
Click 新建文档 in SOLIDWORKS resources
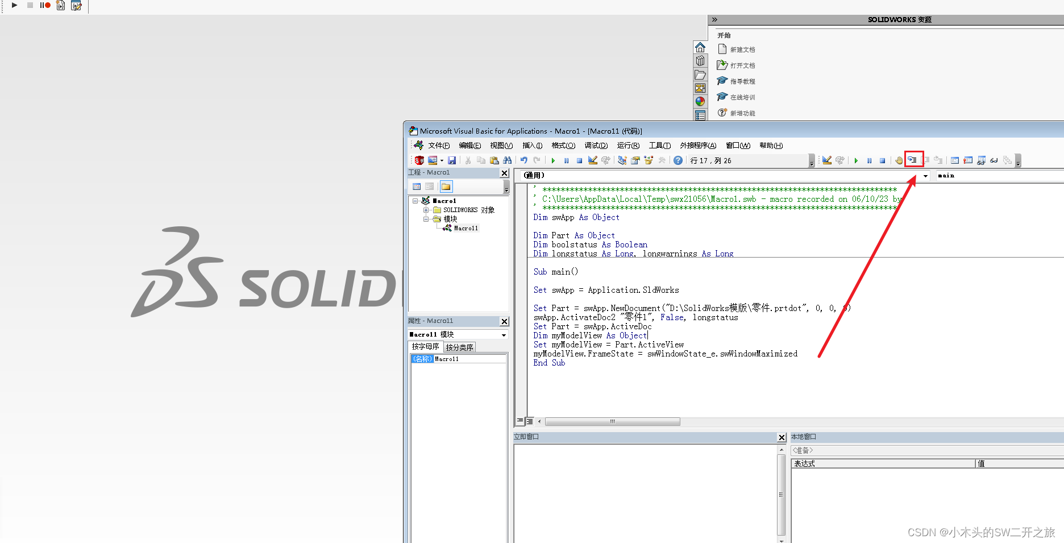pos(737,49)
